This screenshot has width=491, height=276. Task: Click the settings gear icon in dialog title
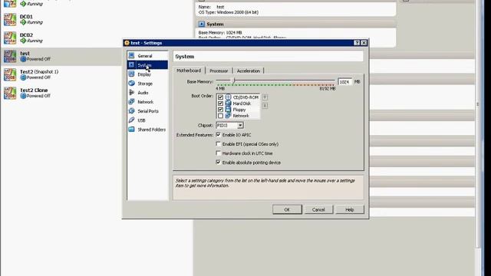(x=127, y=43)
